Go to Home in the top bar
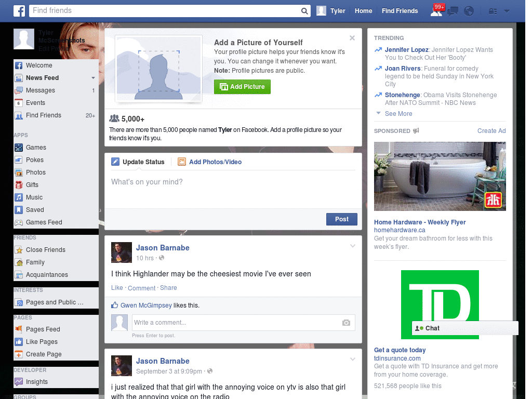The image size is (532, 399). [363, 11]
